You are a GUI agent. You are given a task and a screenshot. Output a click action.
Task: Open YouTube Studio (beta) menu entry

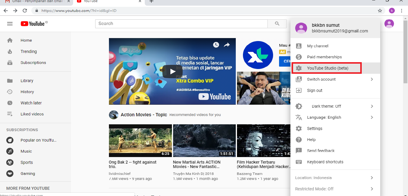(x=327, y=68)
